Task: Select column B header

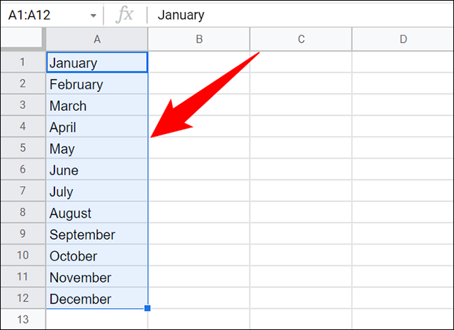Action: 199,40
